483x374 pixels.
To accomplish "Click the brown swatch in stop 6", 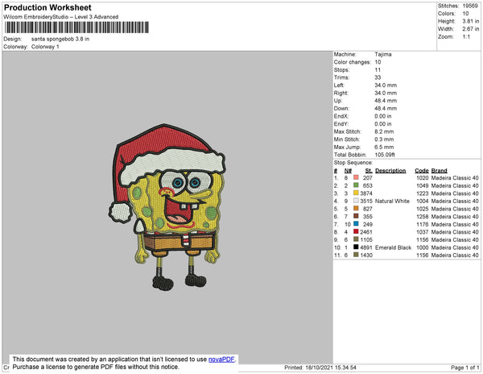I will 356,216.
